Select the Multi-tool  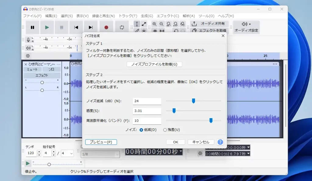coord(144,31)
